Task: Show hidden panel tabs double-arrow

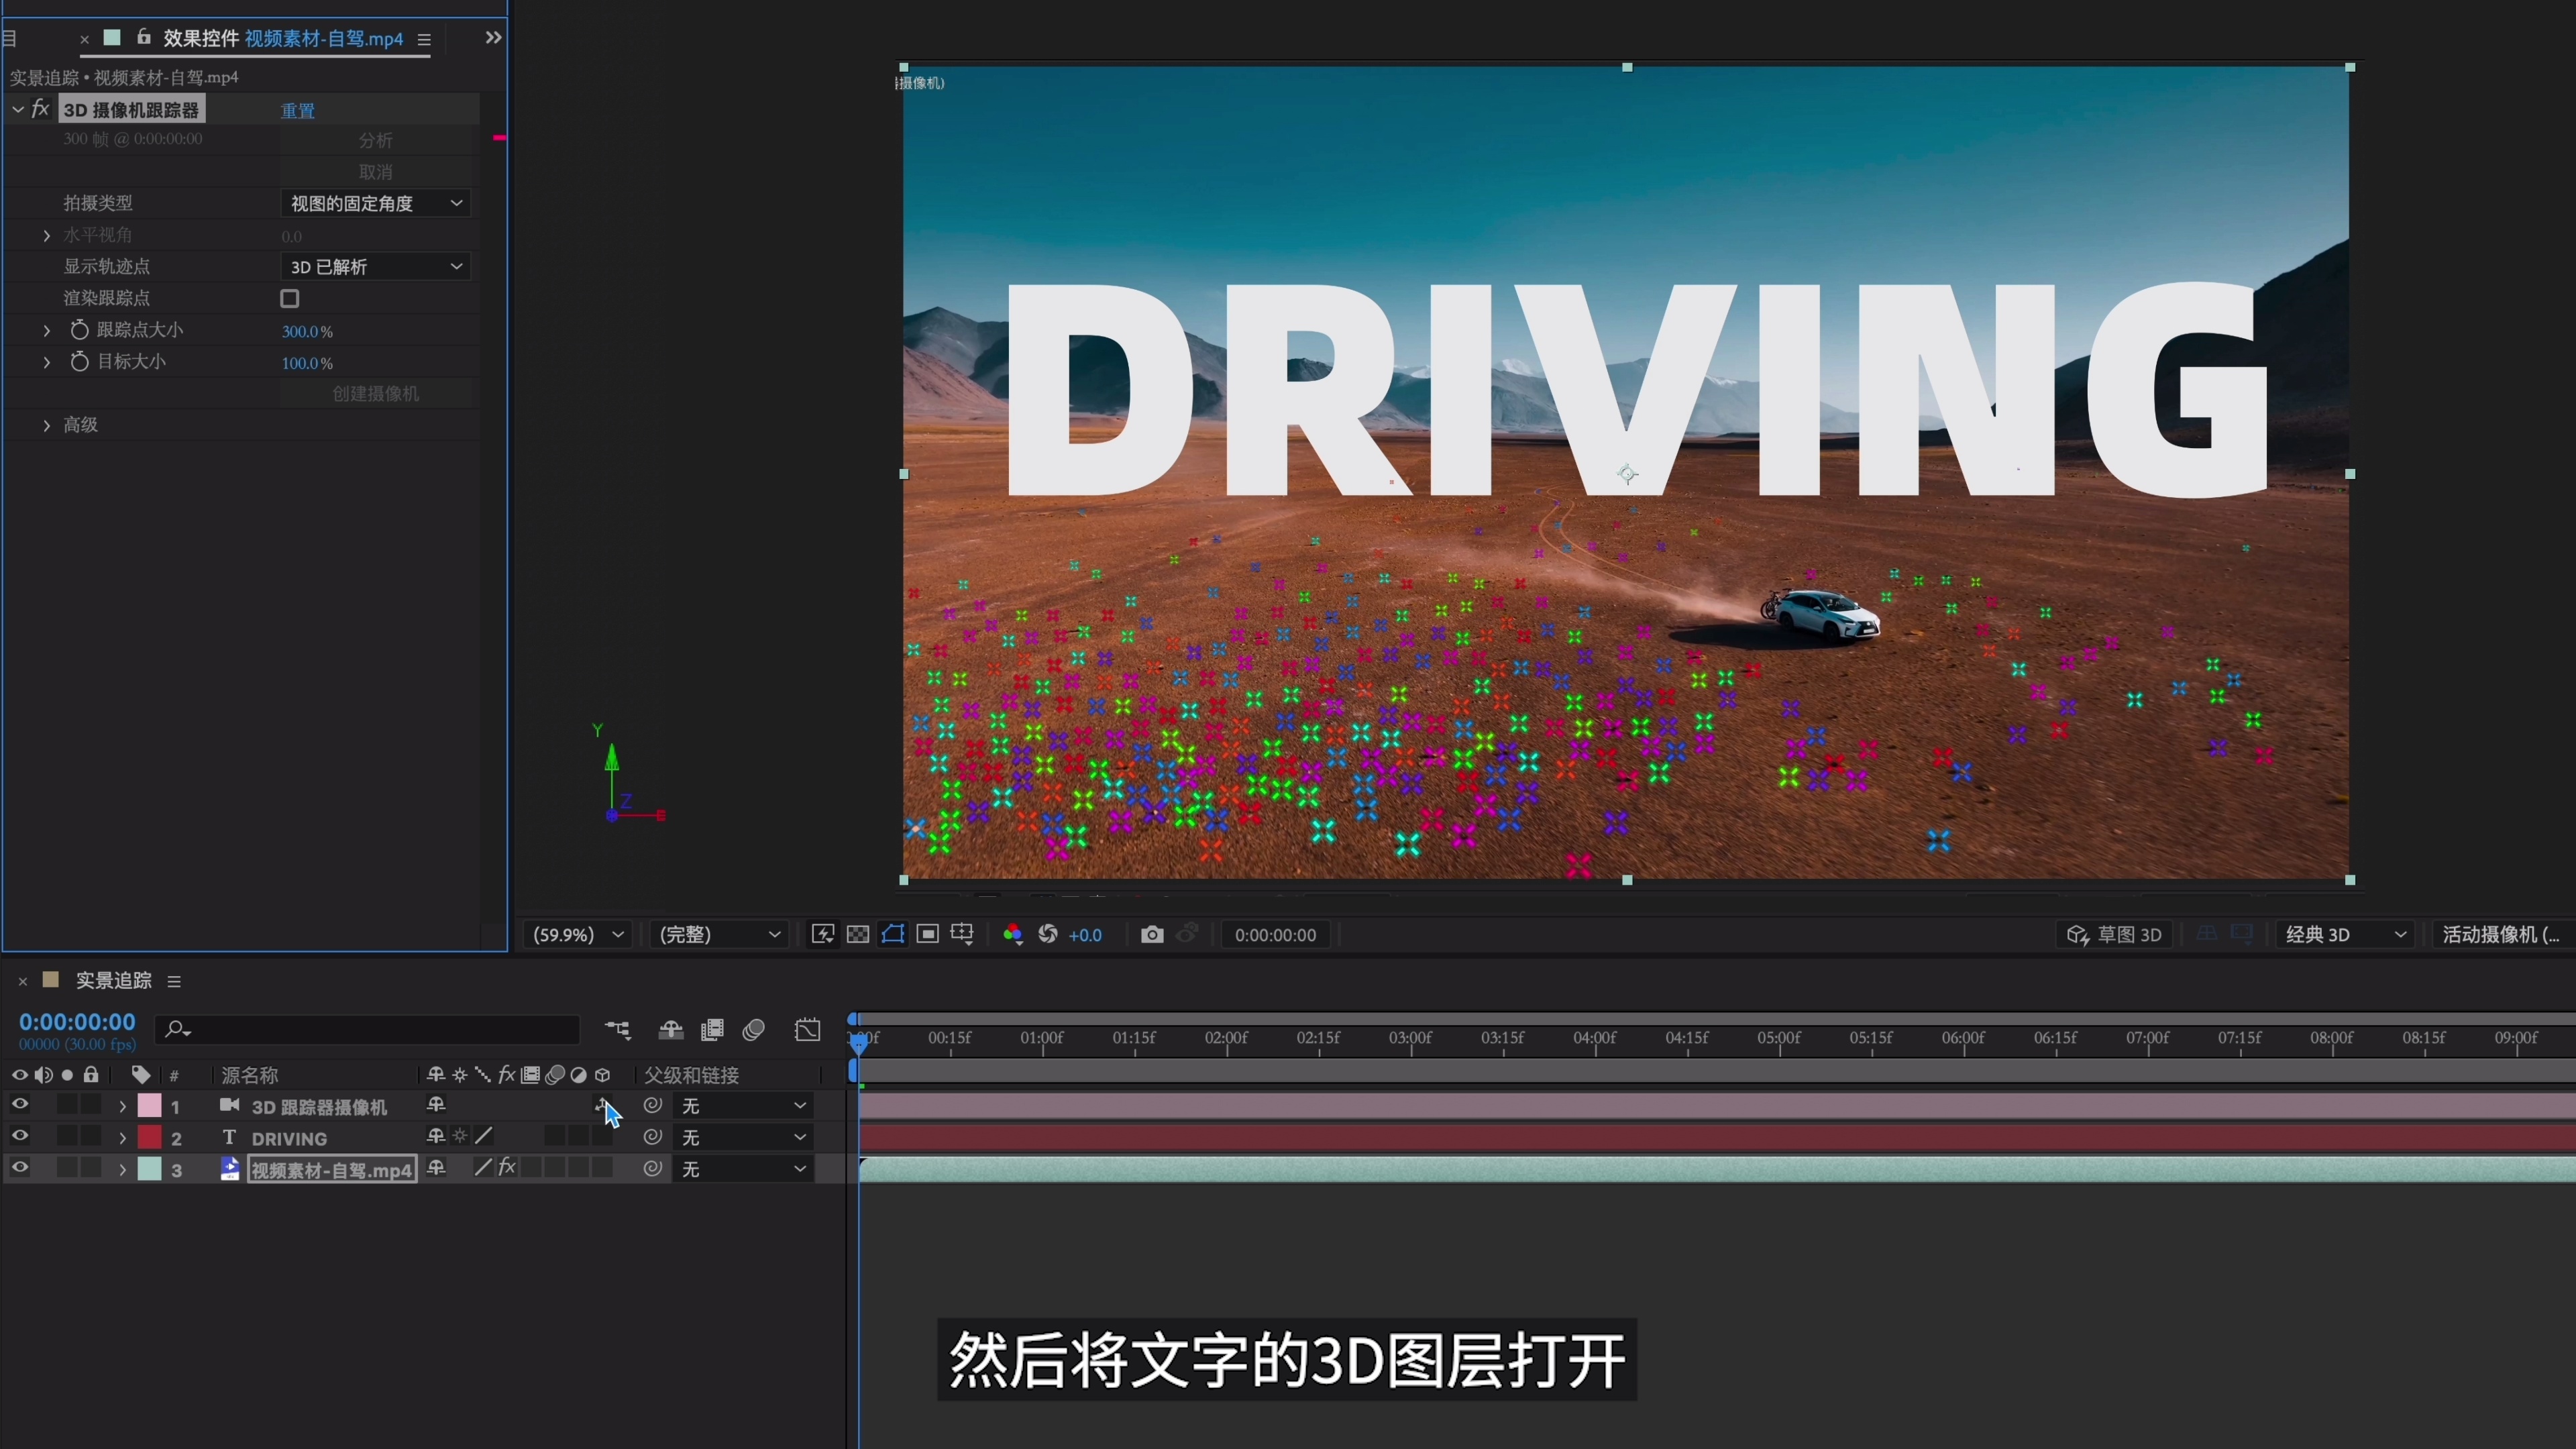Action: pos(493,37)
